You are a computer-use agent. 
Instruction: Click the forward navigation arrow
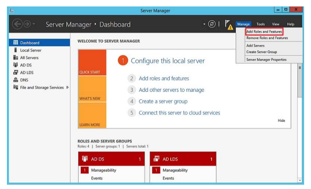27,24
